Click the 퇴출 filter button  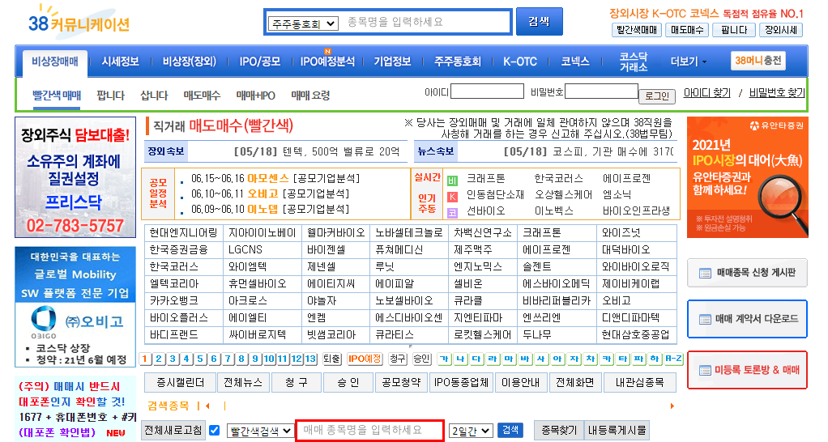point(331,359)
